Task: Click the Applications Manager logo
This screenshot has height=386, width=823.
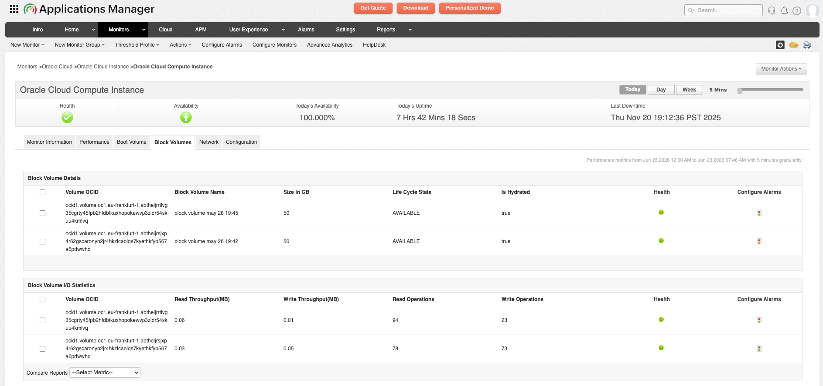Action: [89, 9]
